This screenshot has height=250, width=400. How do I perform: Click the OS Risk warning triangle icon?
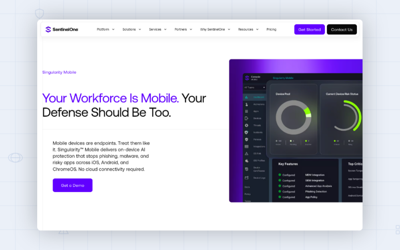coord(246,154)
